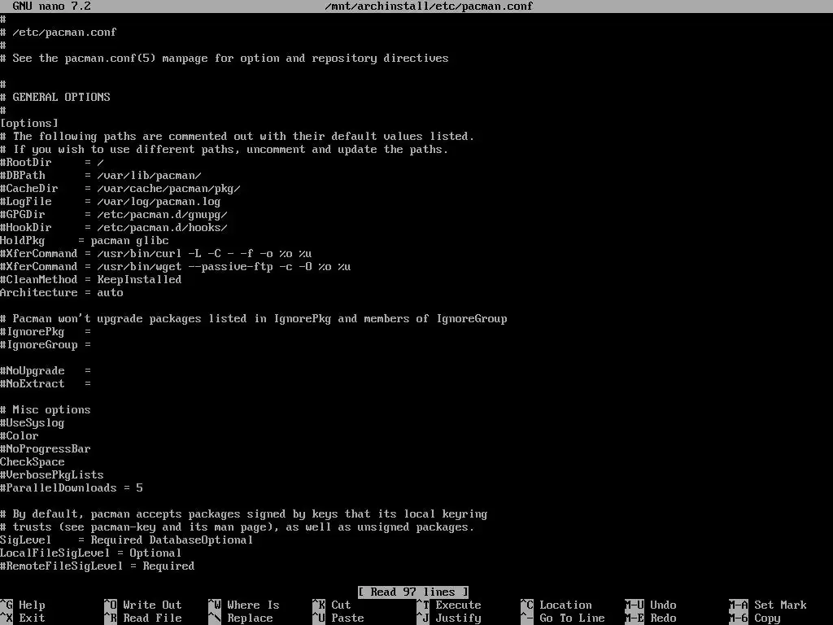
Task: Place cursor on the #CleanMethod line
Action: (91, 280)
